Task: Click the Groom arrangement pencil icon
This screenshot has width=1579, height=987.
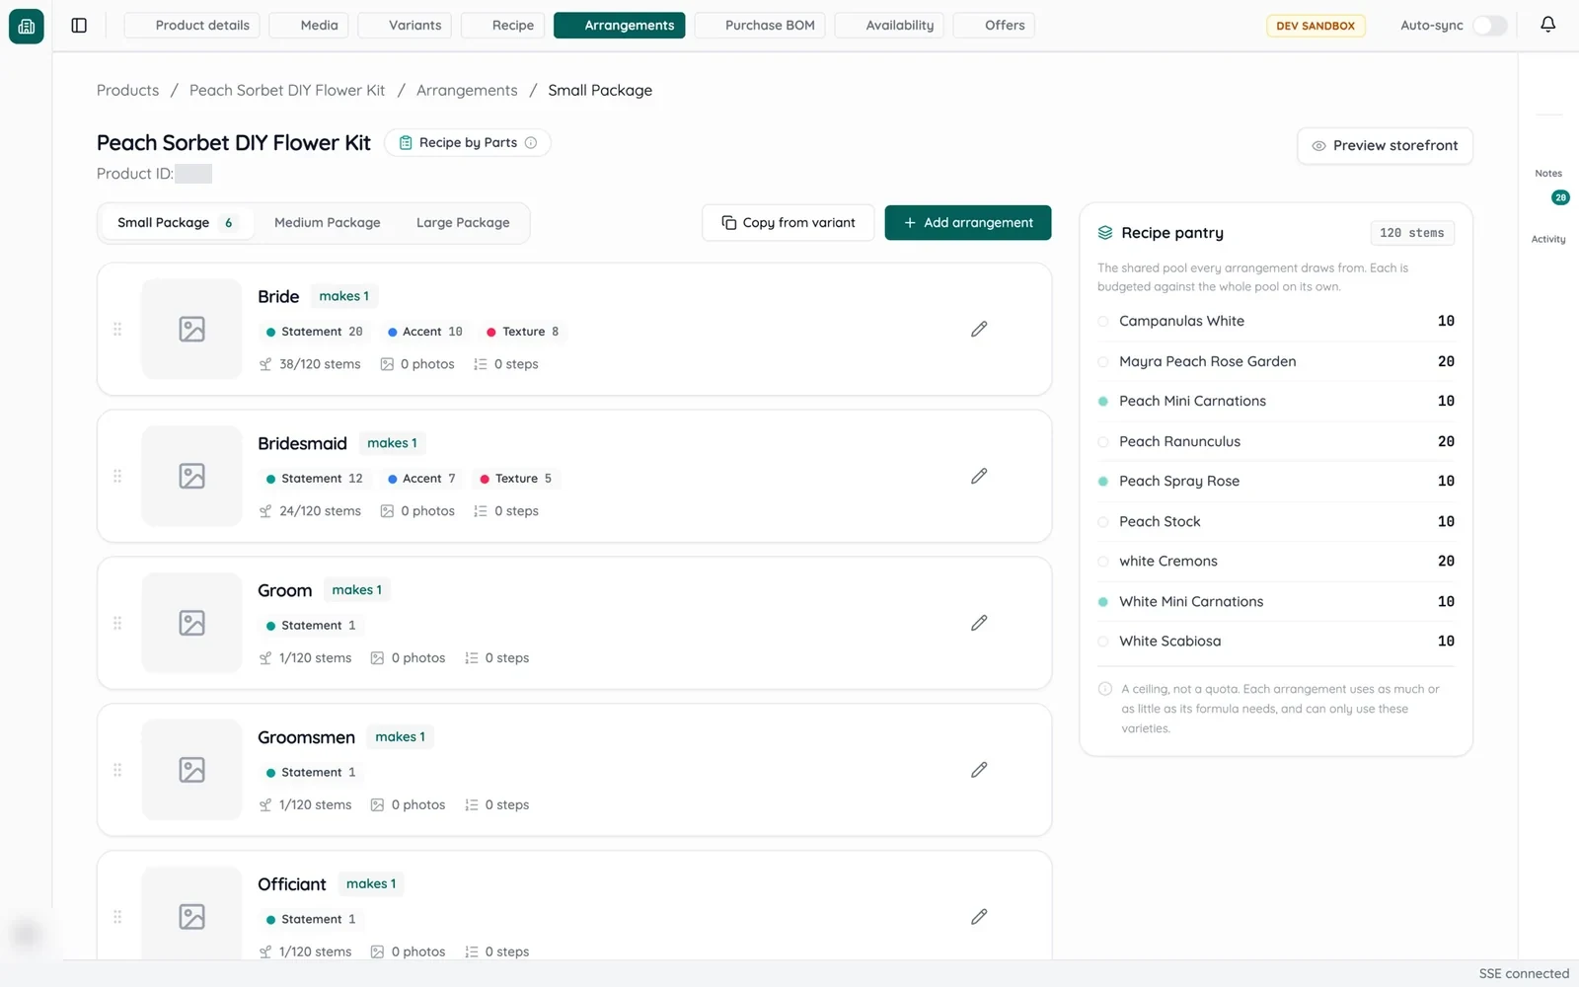Action: coord(979,623)
